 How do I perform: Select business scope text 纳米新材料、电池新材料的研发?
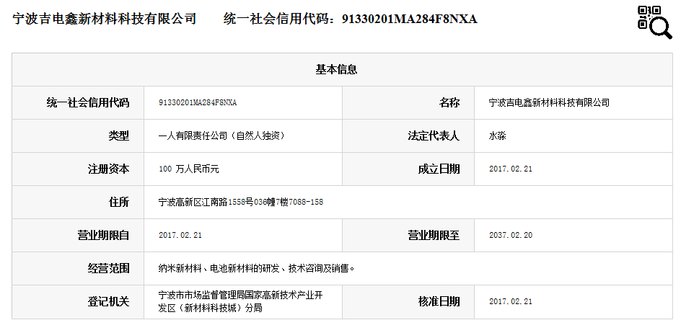pos(217,268)
